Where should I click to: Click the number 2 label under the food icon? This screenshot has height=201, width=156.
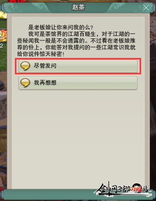point(2,46)
